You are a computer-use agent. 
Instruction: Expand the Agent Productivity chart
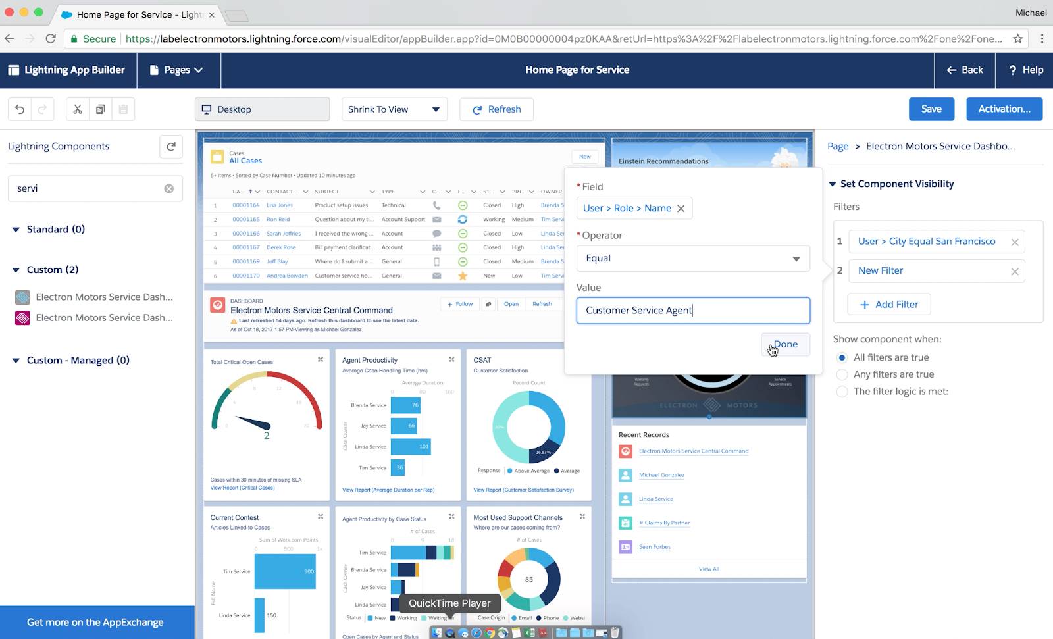pyautogui.click(x=451, y=359)
